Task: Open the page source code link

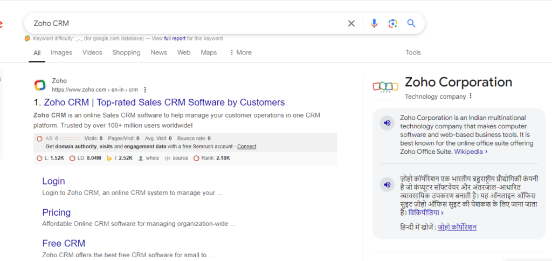Action: (x=176, y=158)
